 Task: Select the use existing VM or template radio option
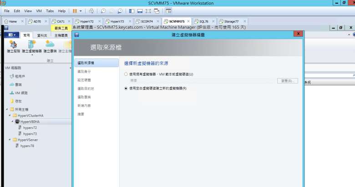tap(126, 74)
